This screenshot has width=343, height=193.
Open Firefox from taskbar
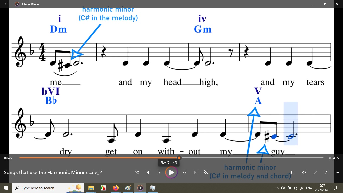116,188
